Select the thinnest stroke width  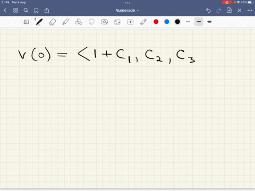pos(188,22)
